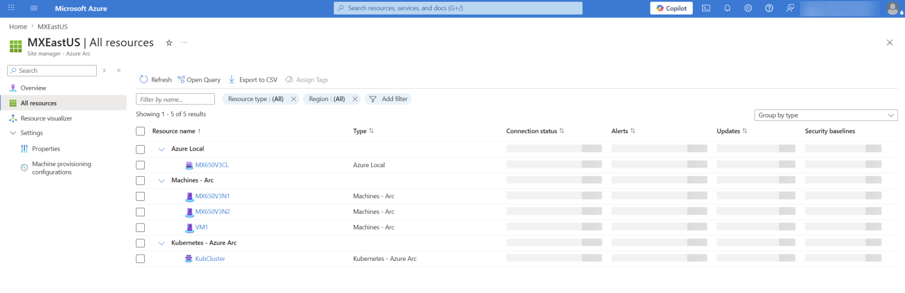This screenshot has height=293, width=905.
Task: Click the user account avatar
Action: [893, 8]
